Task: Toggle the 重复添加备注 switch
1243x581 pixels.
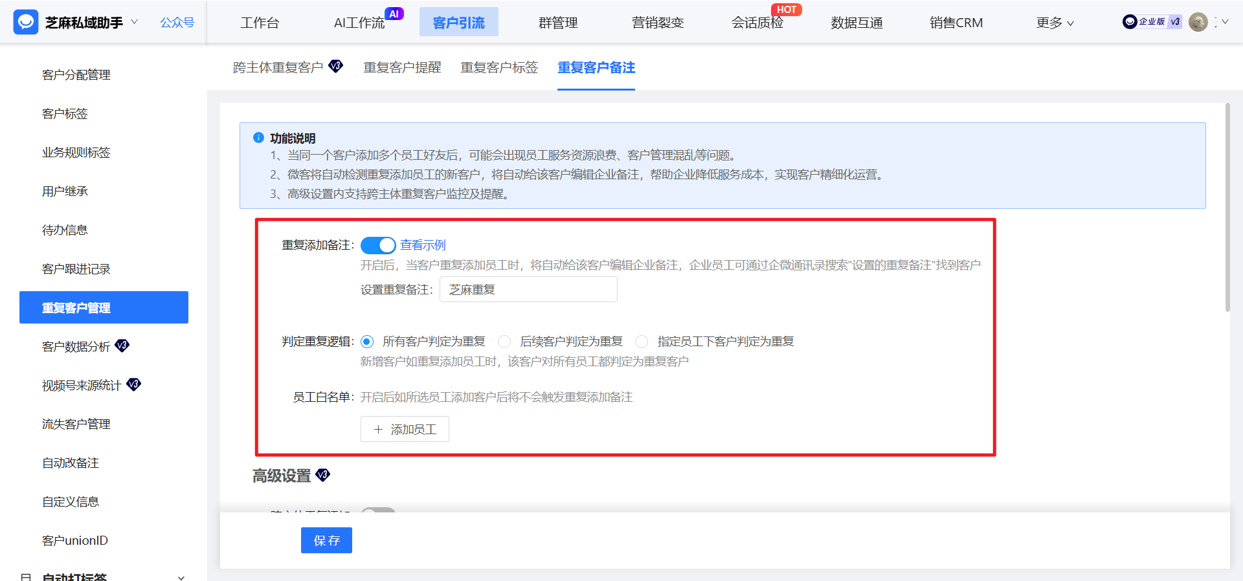Action: coord(378,245)
